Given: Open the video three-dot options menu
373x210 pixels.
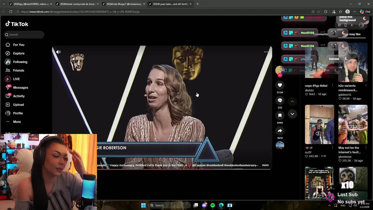Looking at the screenshot, I should tap(266, 52).
